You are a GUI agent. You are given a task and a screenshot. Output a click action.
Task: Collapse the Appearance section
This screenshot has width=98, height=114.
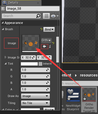[3, 23]
